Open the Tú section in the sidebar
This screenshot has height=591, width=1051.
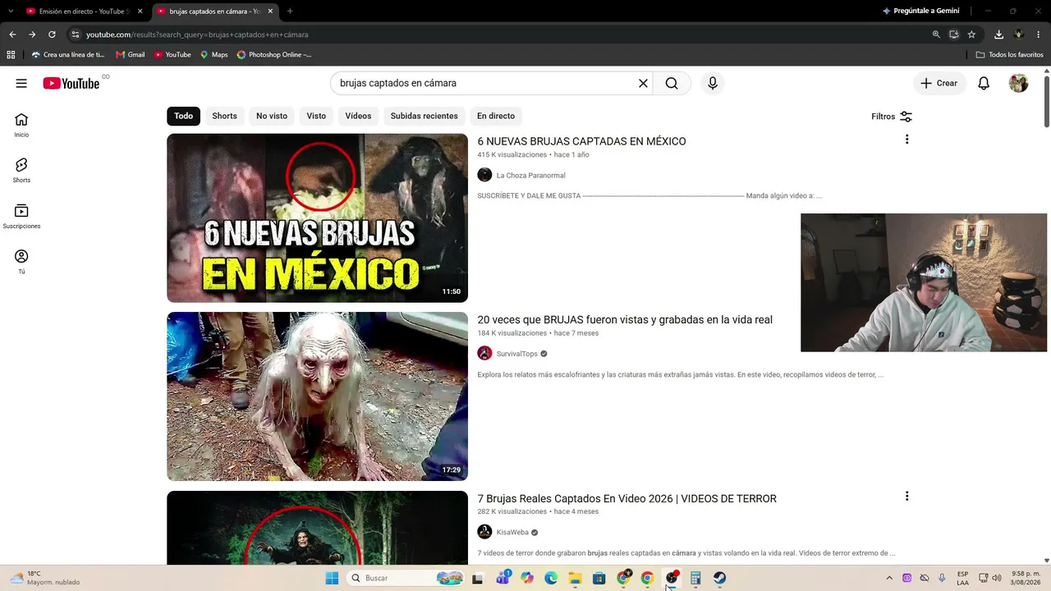(x=21, y=262)
